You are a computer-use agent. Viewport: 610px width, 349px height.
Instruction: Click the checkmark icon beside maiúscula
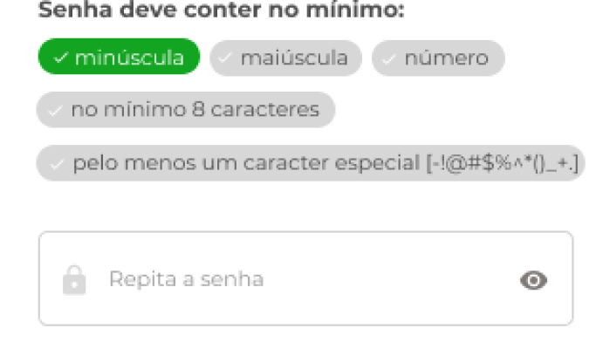(x=226, y=58)
